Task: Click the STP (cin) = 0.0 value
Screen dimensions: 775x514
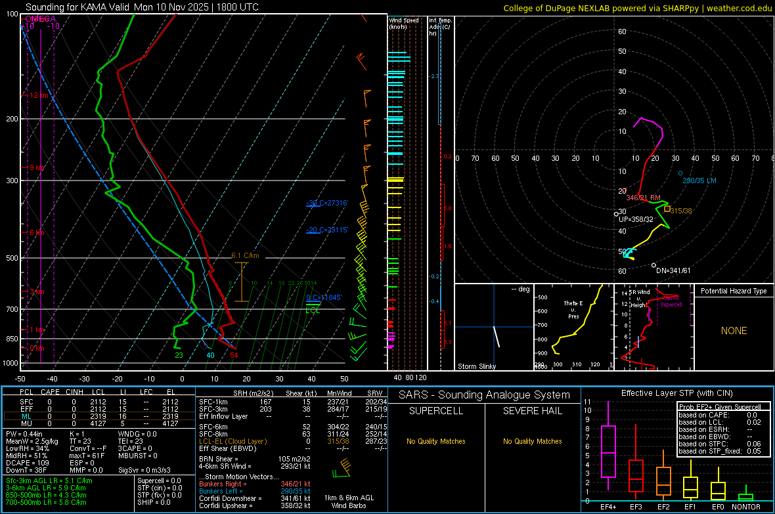Action: coord(160,488)
